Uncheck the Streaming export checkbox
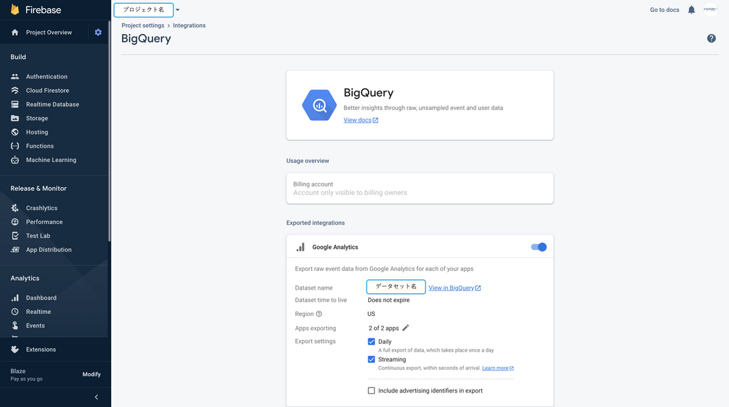729x407 pixels. (x=371, y=359)
